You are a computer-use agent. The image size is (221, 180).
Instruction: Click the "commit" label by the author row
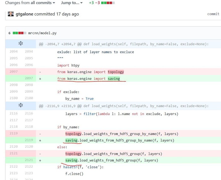click(x=213, y=14)
